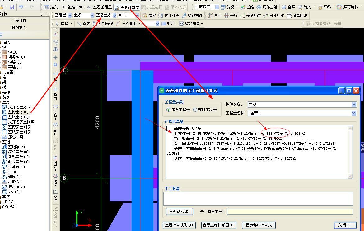This screenshot has height=231, width=364.
Task: Click the undo arrow icon
Action: [21, 7]
